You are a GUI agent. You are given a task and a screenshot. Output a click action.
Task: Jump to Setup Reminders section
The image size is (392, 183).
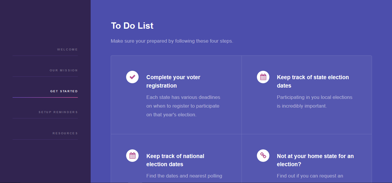point(58,112)
